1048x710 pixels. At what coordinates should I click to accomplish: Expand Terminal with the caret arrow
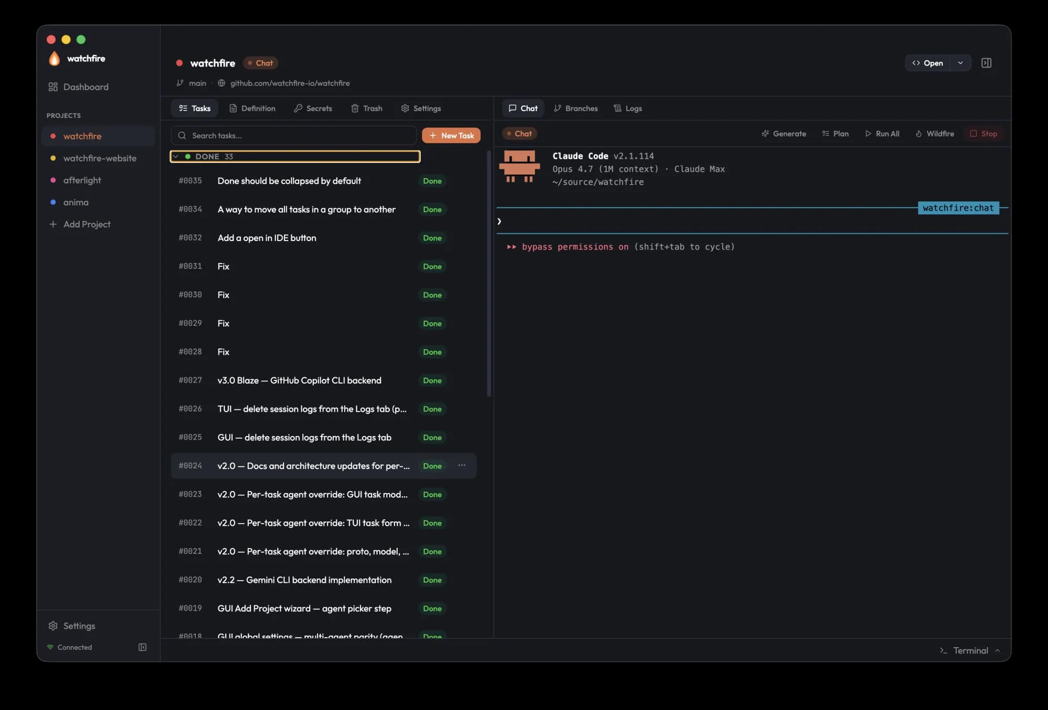click(x=997, y=651)
